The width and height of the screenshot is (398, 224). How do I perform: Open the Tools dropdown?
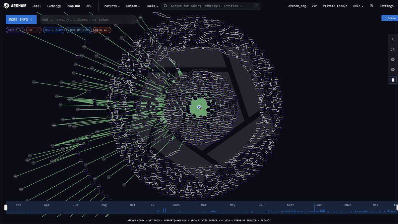click(152, 6)
